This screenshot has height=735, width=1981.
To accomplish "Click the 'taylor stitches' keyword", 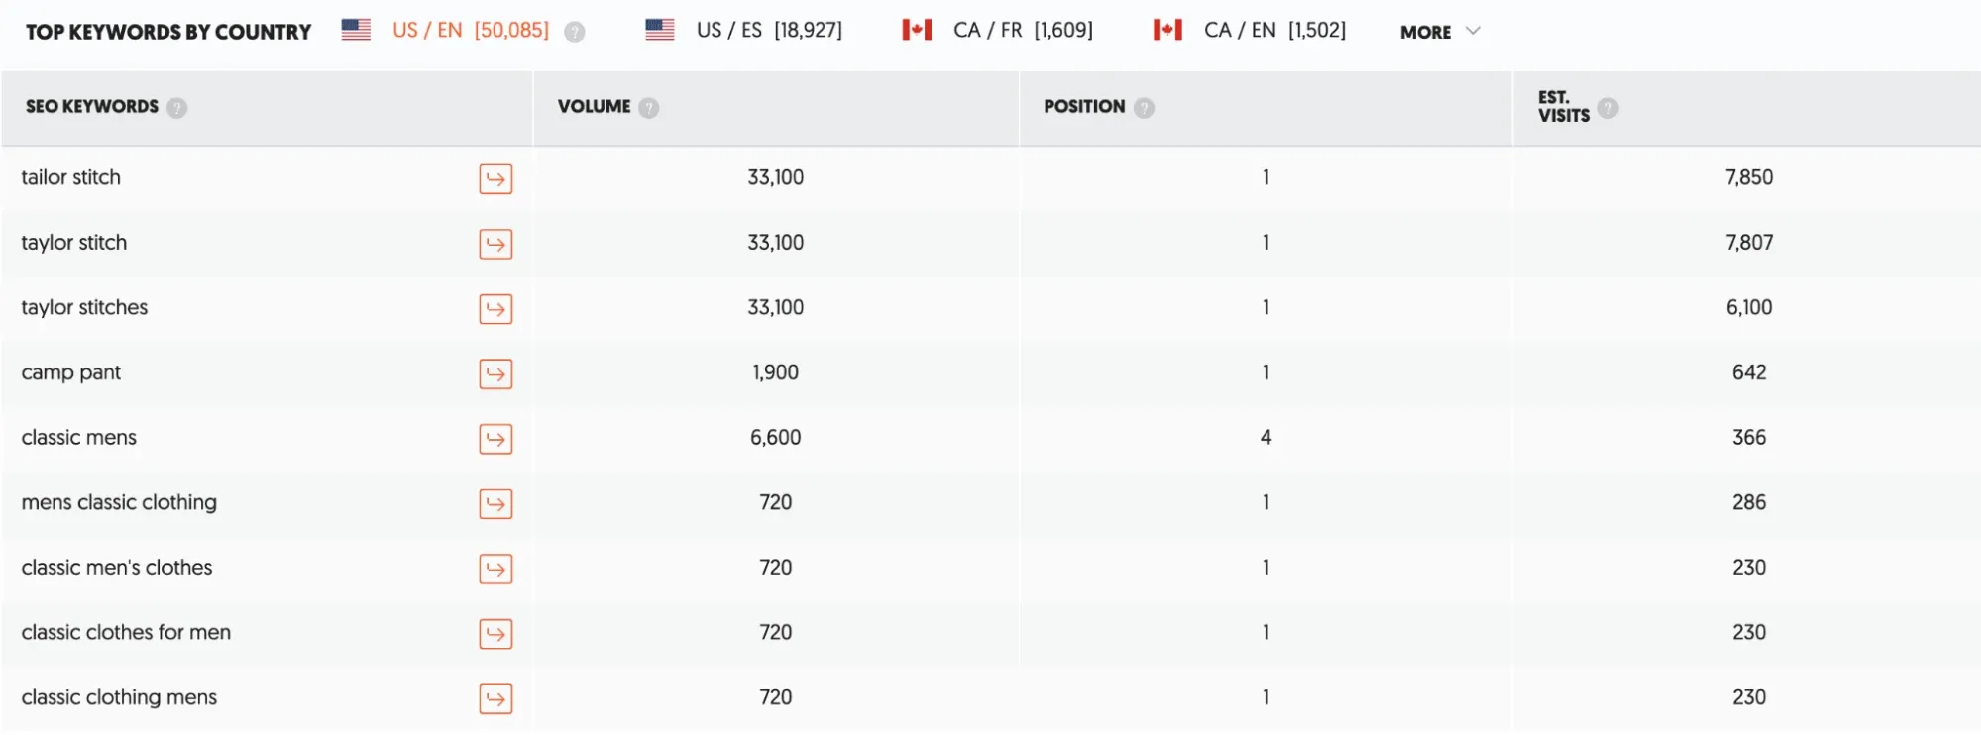I will [x=84, y=307].
